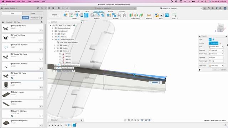Clear the Profiles selection with X

click(x=220, y=43)
